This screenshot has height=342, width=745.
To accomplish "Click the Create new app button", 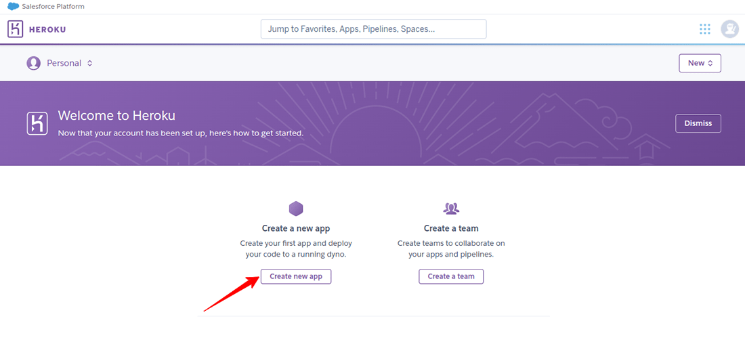I will coord(295,276).
